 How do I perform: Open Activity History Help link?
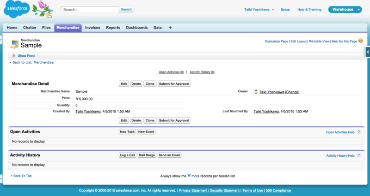[x=340, y=155]
